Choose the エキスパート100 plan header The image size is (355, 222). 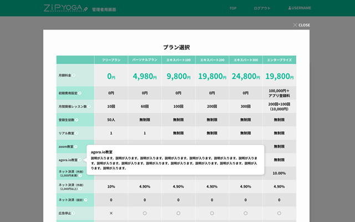coord(179,59)
